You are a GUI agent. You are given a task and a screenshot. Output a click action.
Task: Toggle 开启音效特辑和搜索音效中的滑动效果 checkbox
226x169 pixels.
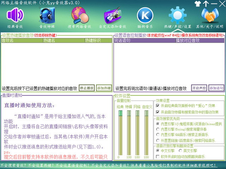click(x=158, y=112)
